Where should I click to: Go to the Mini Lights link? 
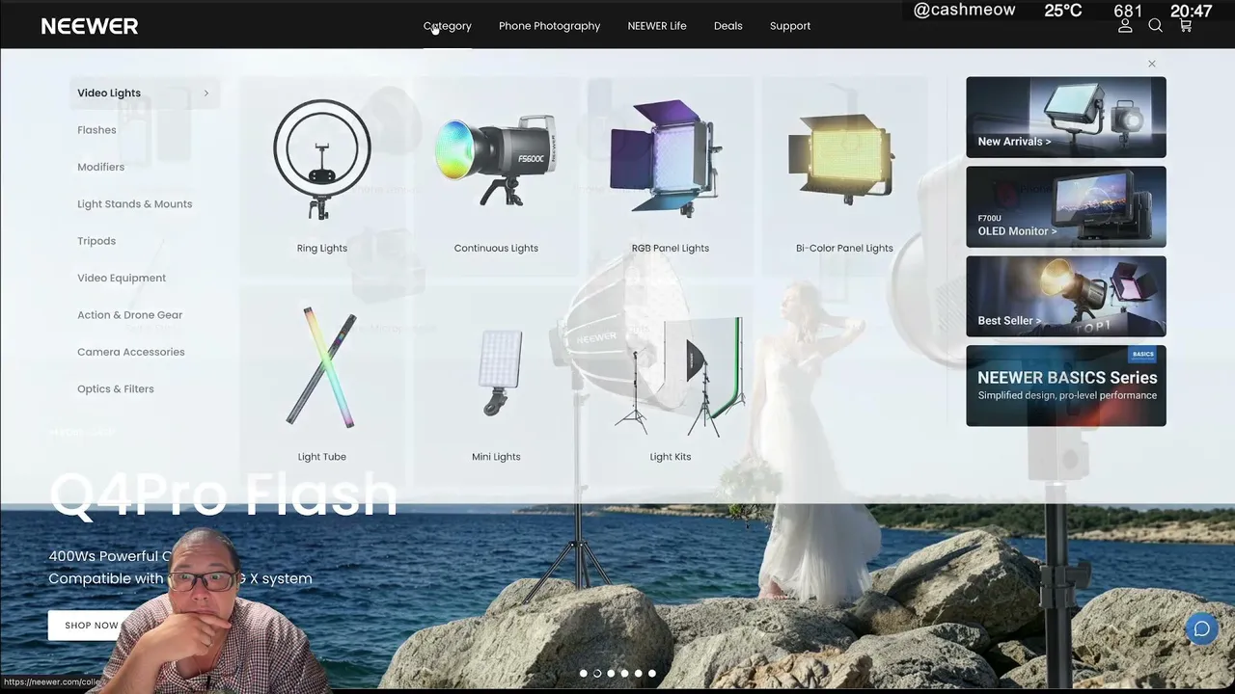point(496,457)
